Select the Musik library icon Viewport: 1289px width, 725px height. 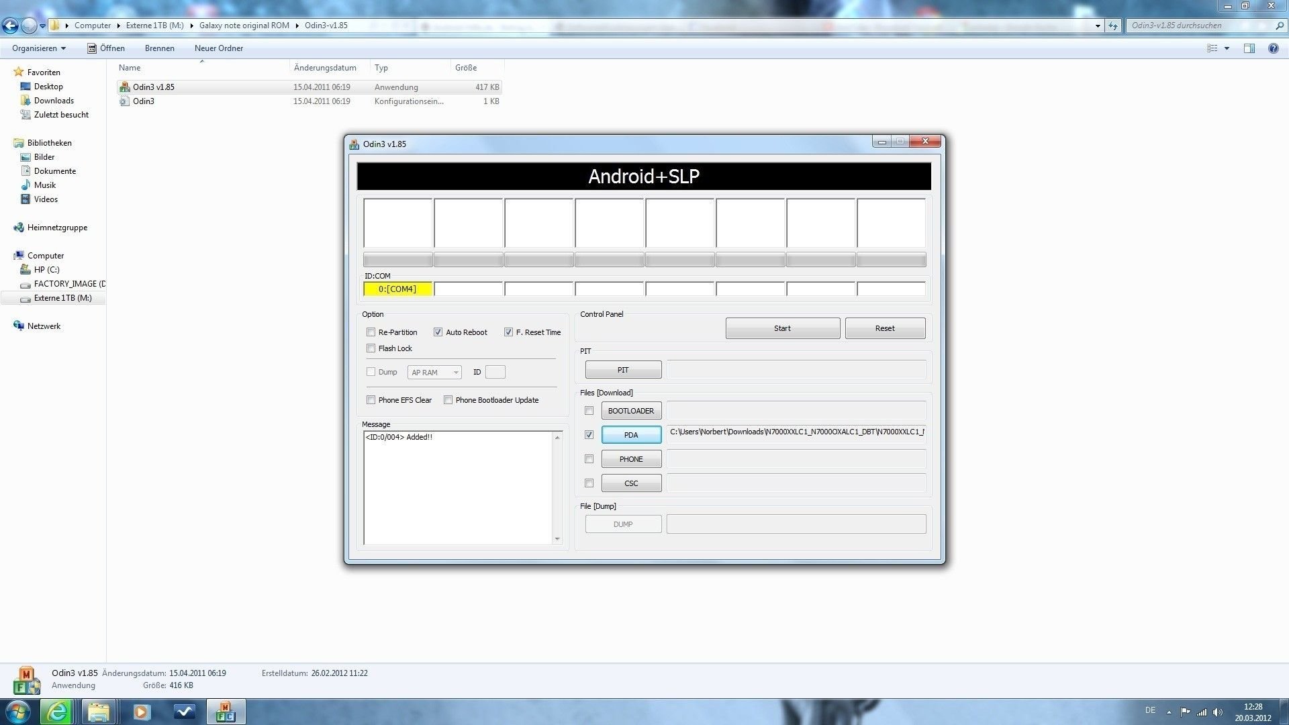click(x=26, y=185)
